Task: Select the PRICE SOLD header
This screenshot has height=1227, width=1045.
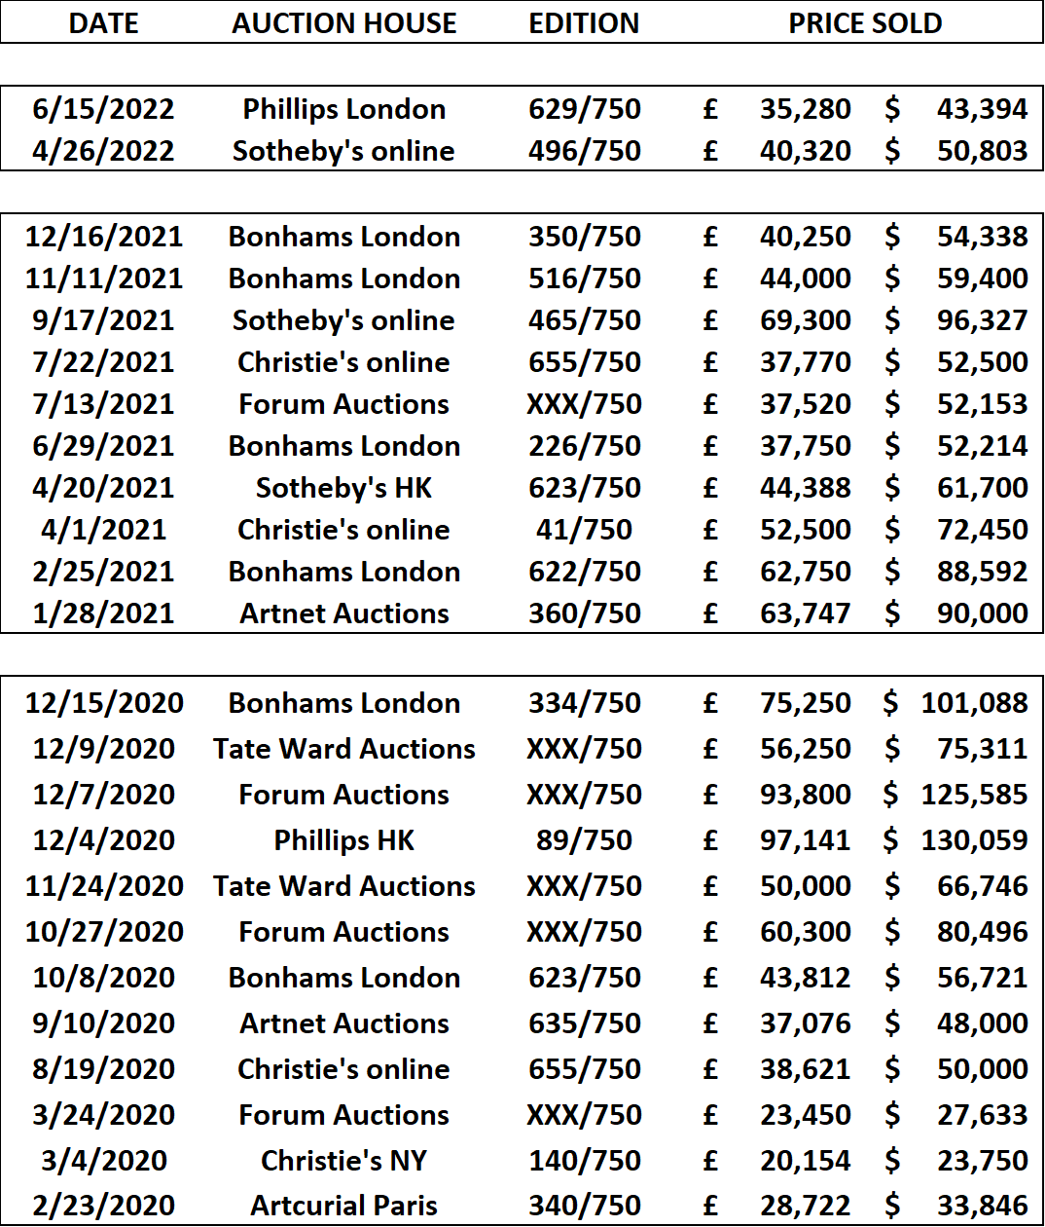Action: pos(865,23)
